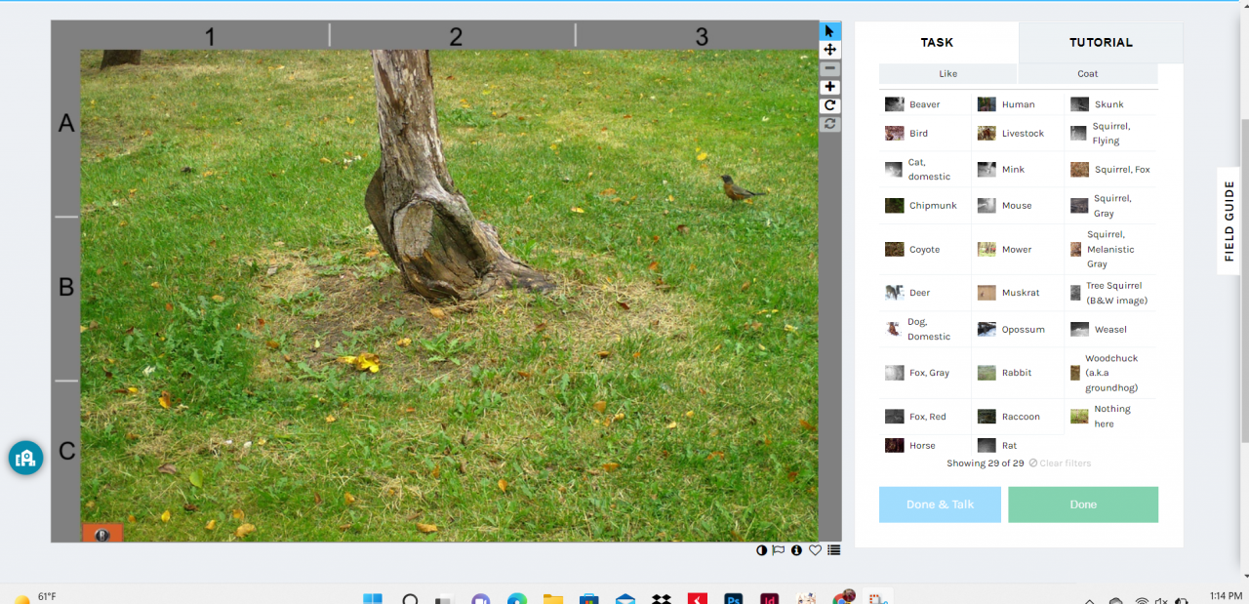This screenshot has height=604, width=1249.
Task: Select Horse option
Action: click(924, 446)
